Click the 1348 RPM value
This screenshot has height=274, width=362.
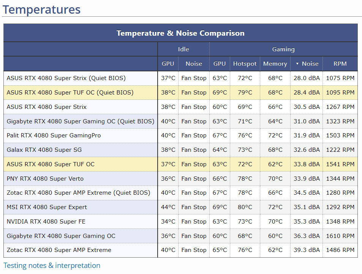pos(340,222)
